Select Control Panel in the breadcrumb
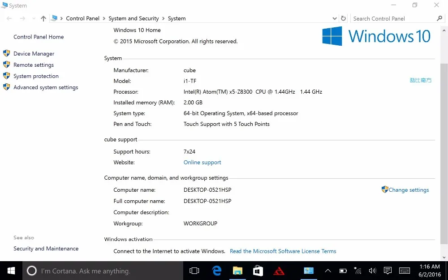 click(82, 18)
